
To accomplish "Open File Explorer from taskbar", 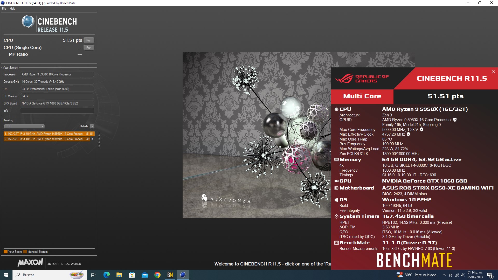I will [119, 275].
